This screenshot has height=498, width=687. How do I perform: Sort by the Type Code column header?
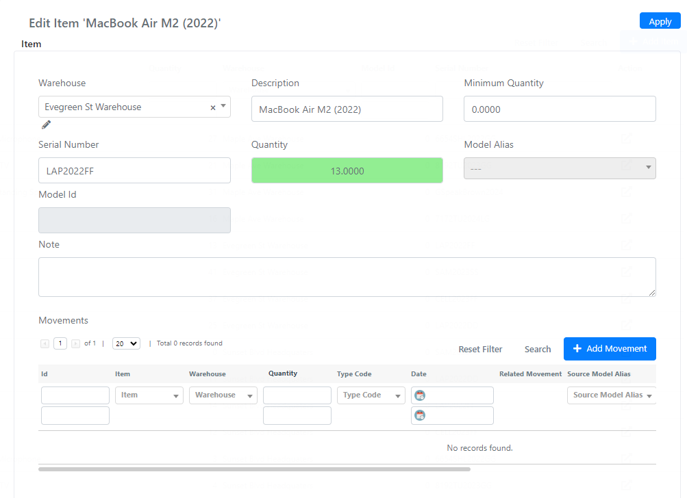click(354, 374)
